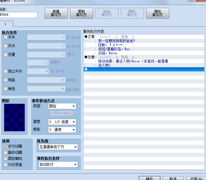The height and width of the screenshot is (180, 206).
Task: Enable the second 开关 condition checkbox
Action: click(5, 46)
